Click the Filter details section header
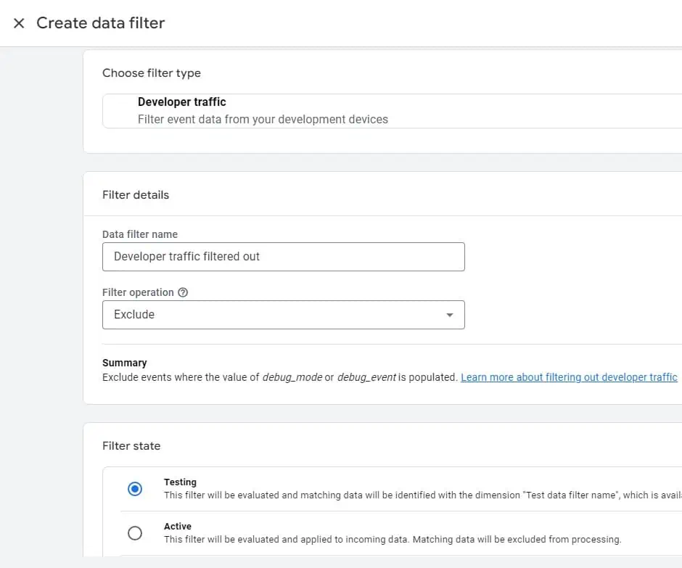The height and width of the screenshot is (568, 682). [136, 194]
